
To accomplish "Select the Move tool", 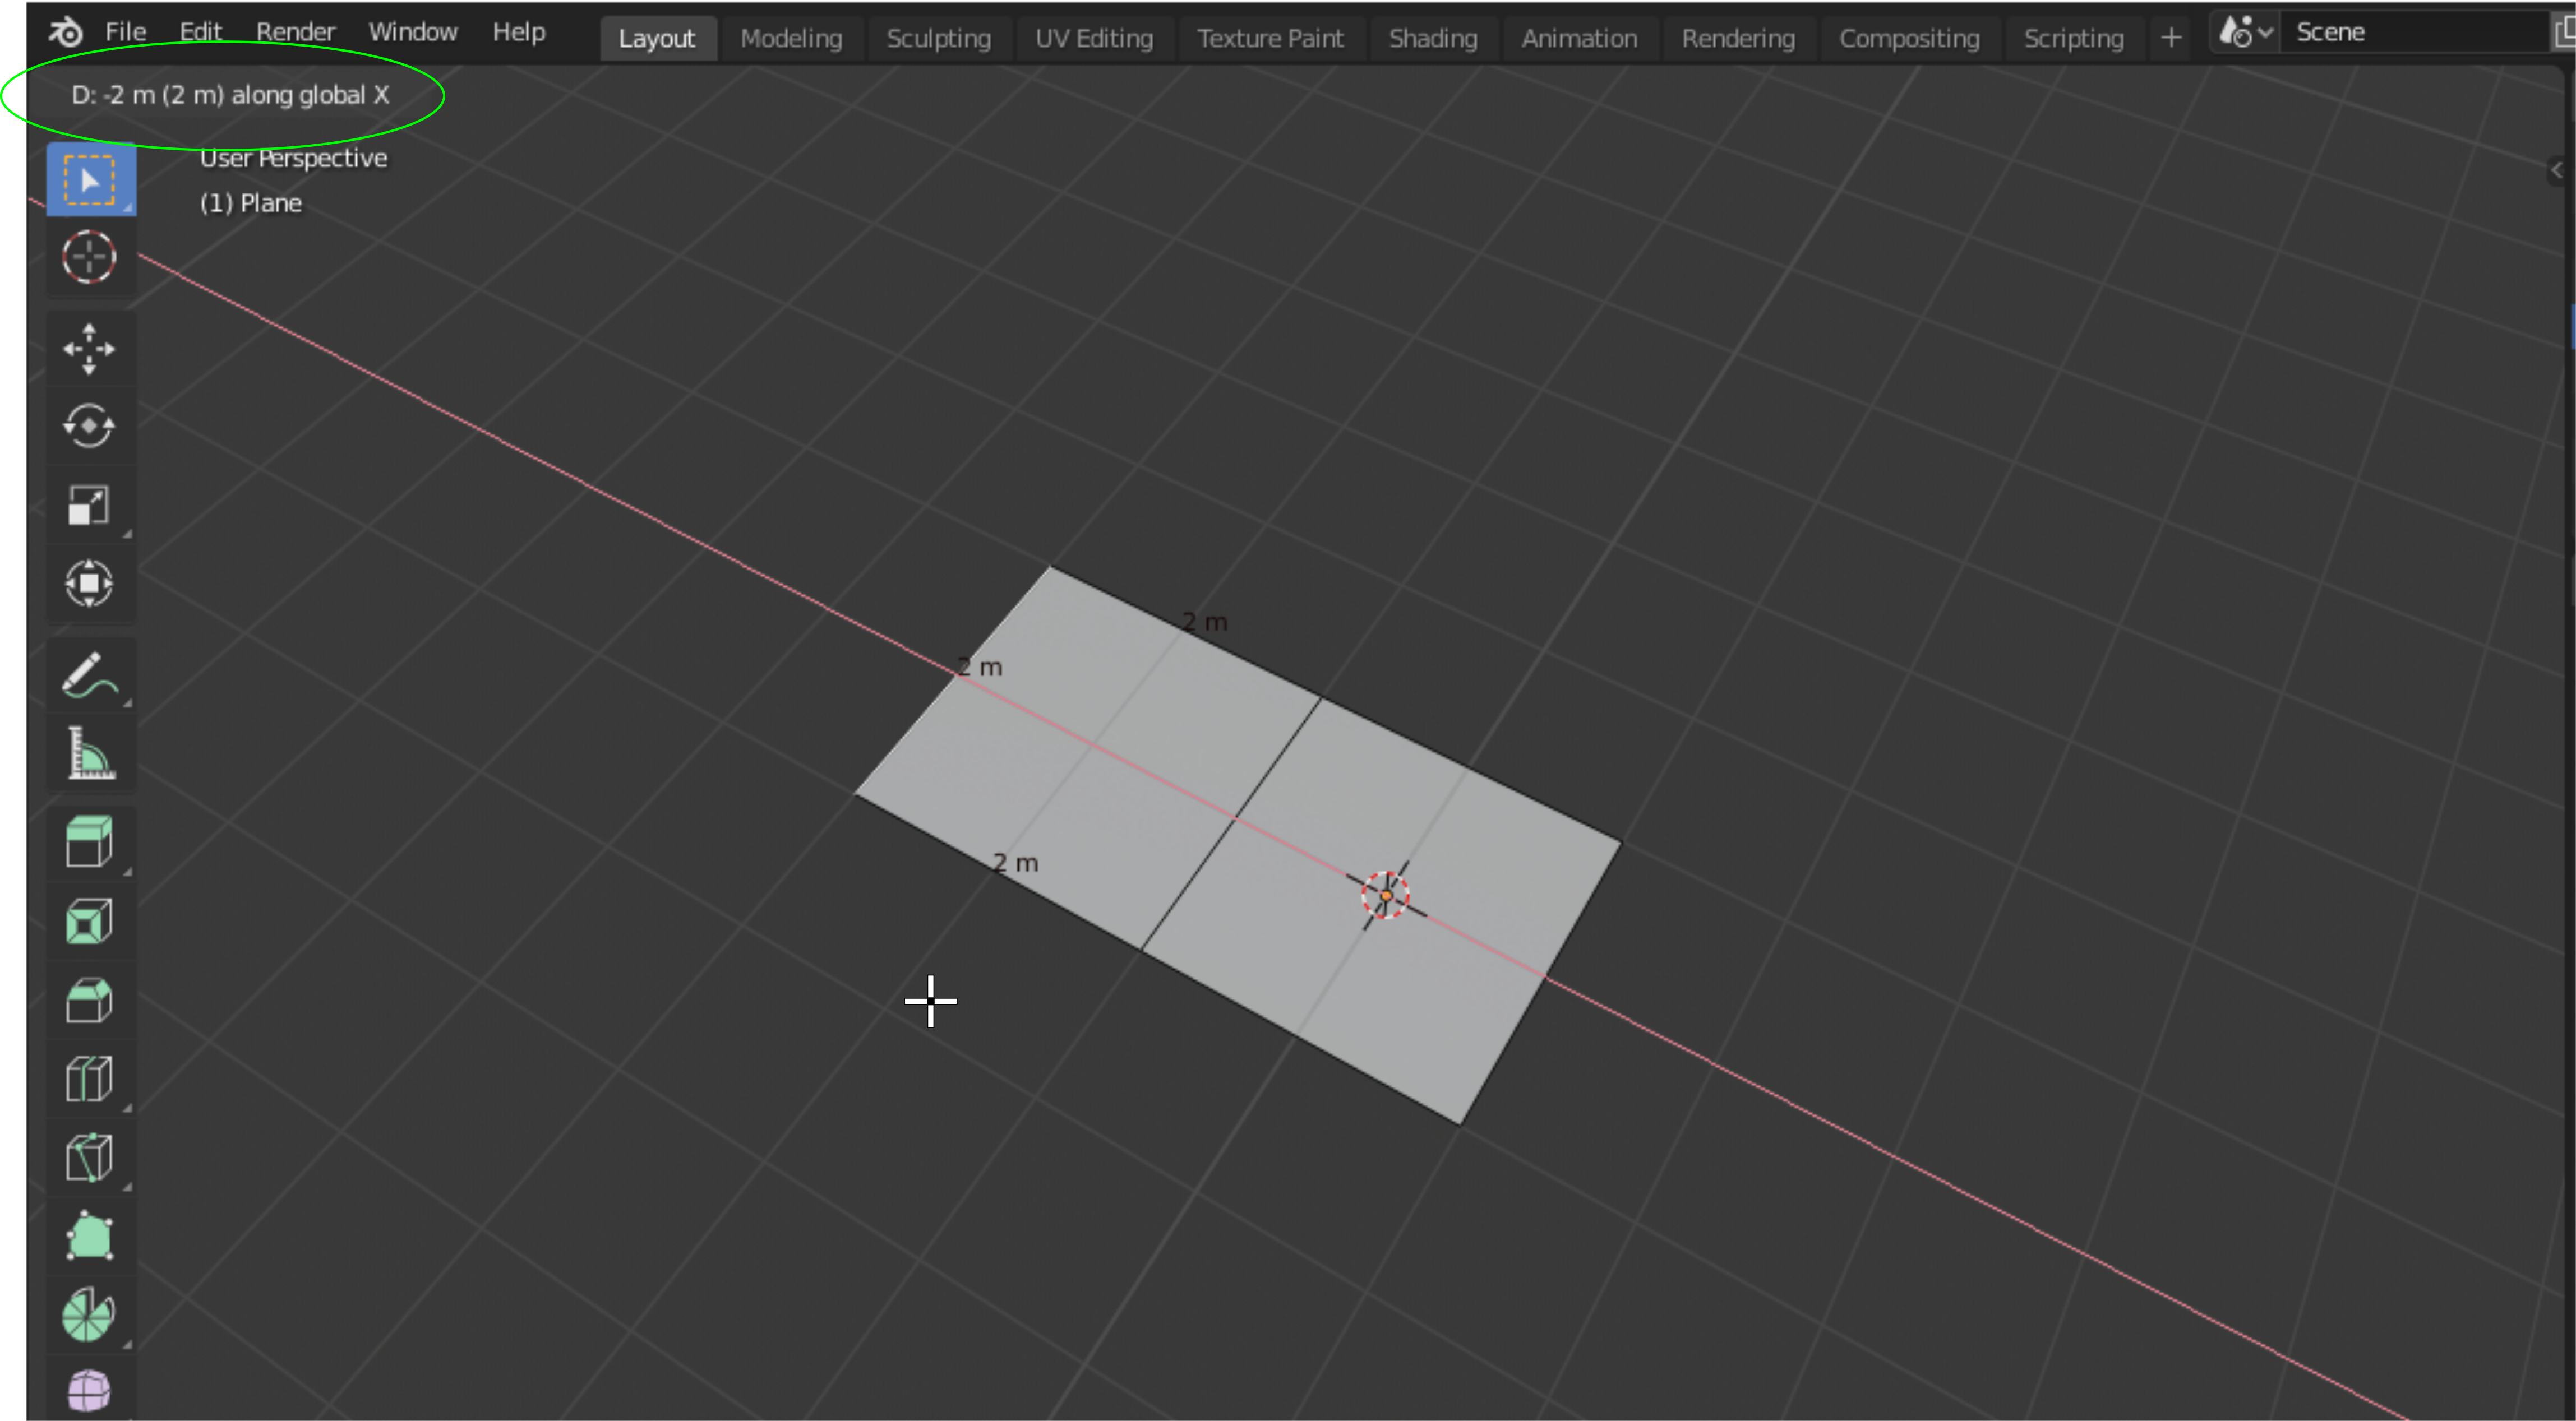I will (x=90, y=349).
